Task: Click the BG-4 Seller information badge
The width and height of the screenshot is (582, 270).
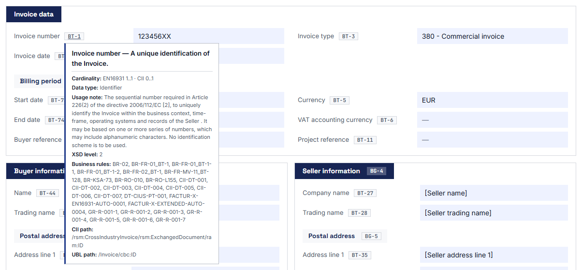Action: [x=376, y=171]
